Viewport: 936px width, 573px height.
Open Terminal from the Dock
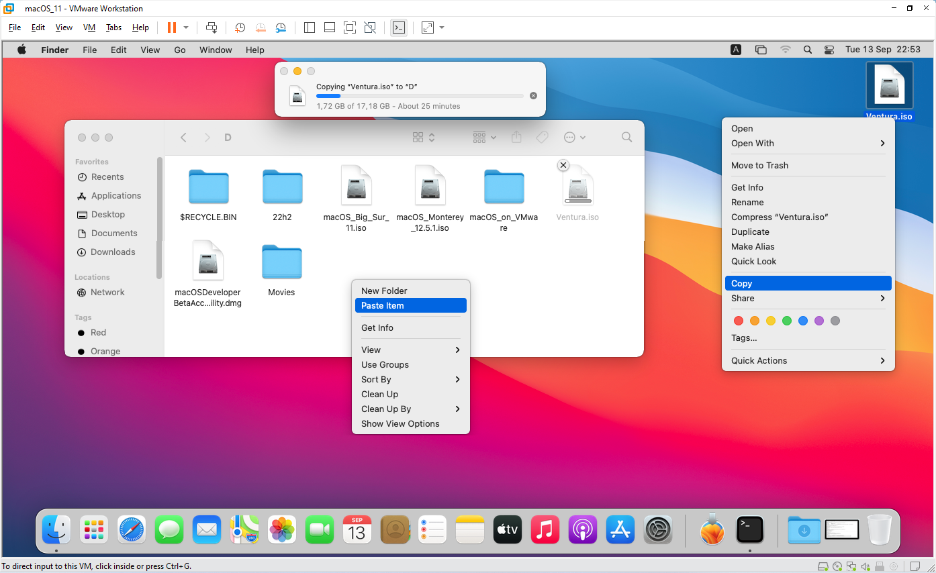click(750, 530)
